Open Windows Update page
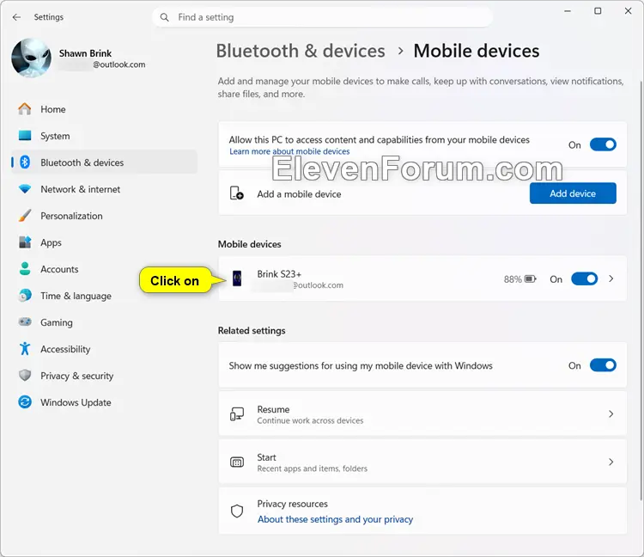The image size is (644, 557). pos(104,402)
